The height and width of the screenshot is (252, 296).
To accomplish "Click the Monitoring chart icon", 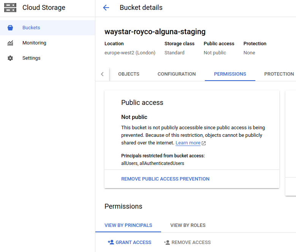I will pos(10,43).
